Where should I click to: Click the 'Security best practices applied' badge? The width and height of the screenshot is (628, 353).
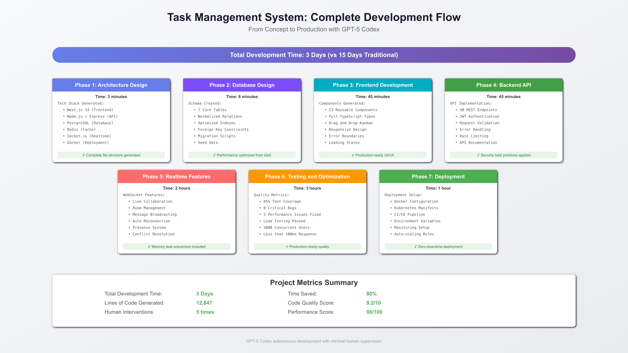click(x=504, y=155)
